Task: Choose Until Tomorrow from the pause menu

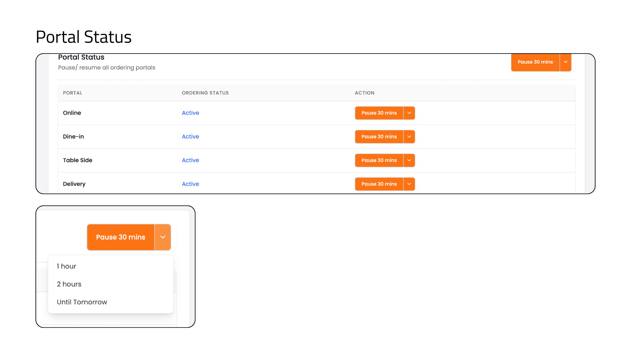Action: pos(82,302)
